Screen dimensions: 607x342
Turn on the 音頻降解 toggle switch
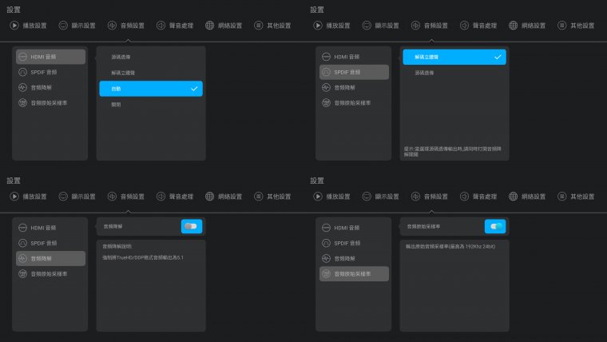pyautogui.click(x=191, y=226)
